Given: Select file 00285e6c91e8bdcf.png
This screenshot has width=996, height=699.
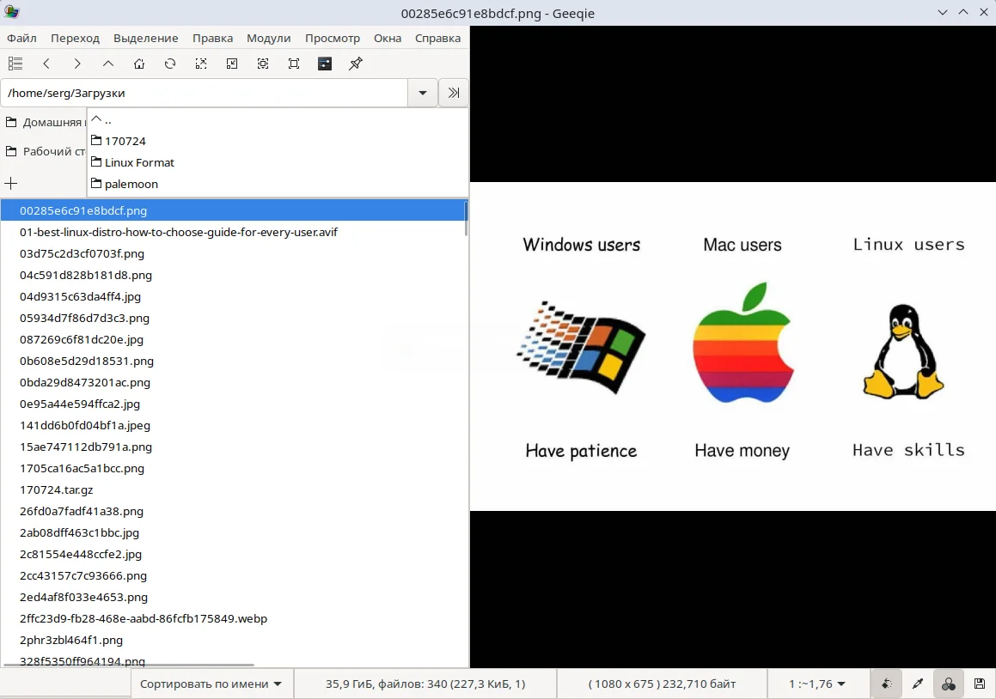Looking at the screenshot, I should click(233, 210).
